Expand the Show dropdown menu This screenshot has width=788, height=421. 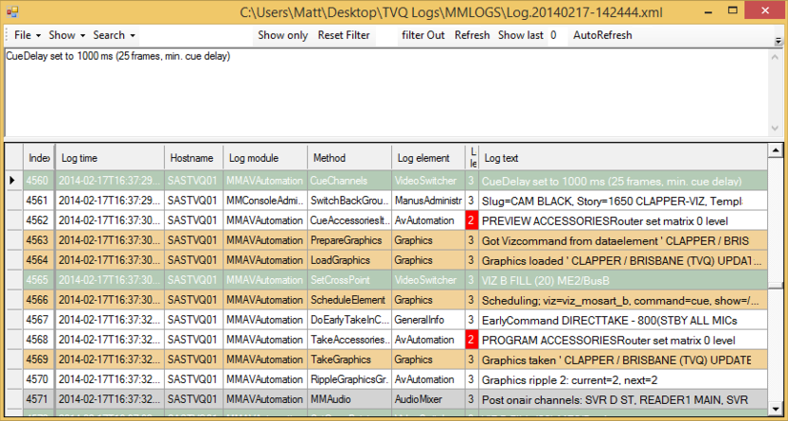tap(67, 35)
